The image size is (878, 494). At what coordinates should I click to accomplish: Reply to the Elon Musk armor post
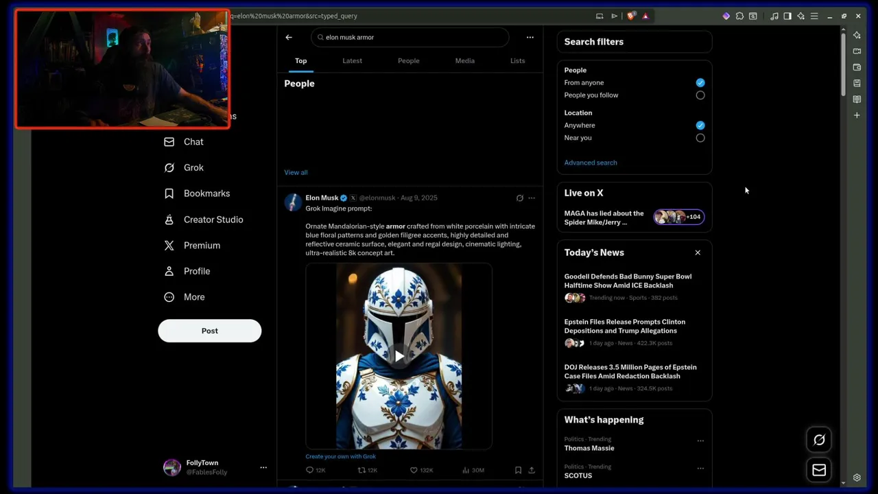[316, 470]
